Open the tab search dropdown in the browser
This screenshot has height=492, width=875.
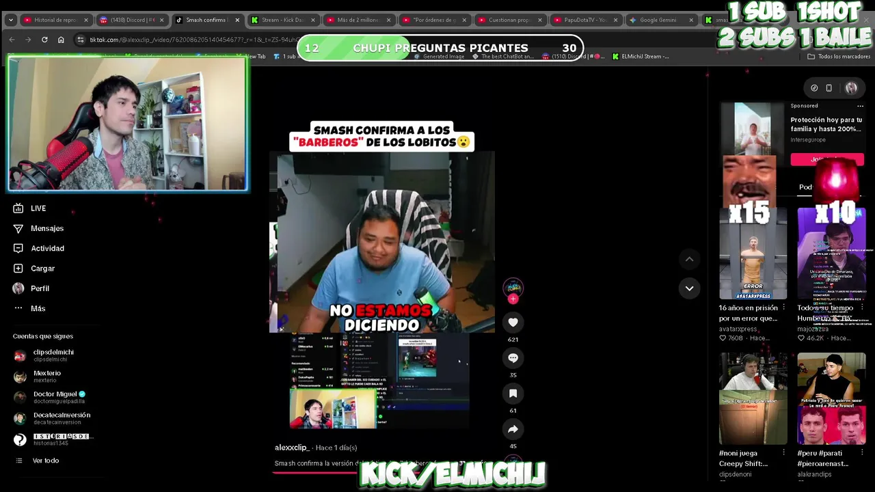(x=10, y=20)
